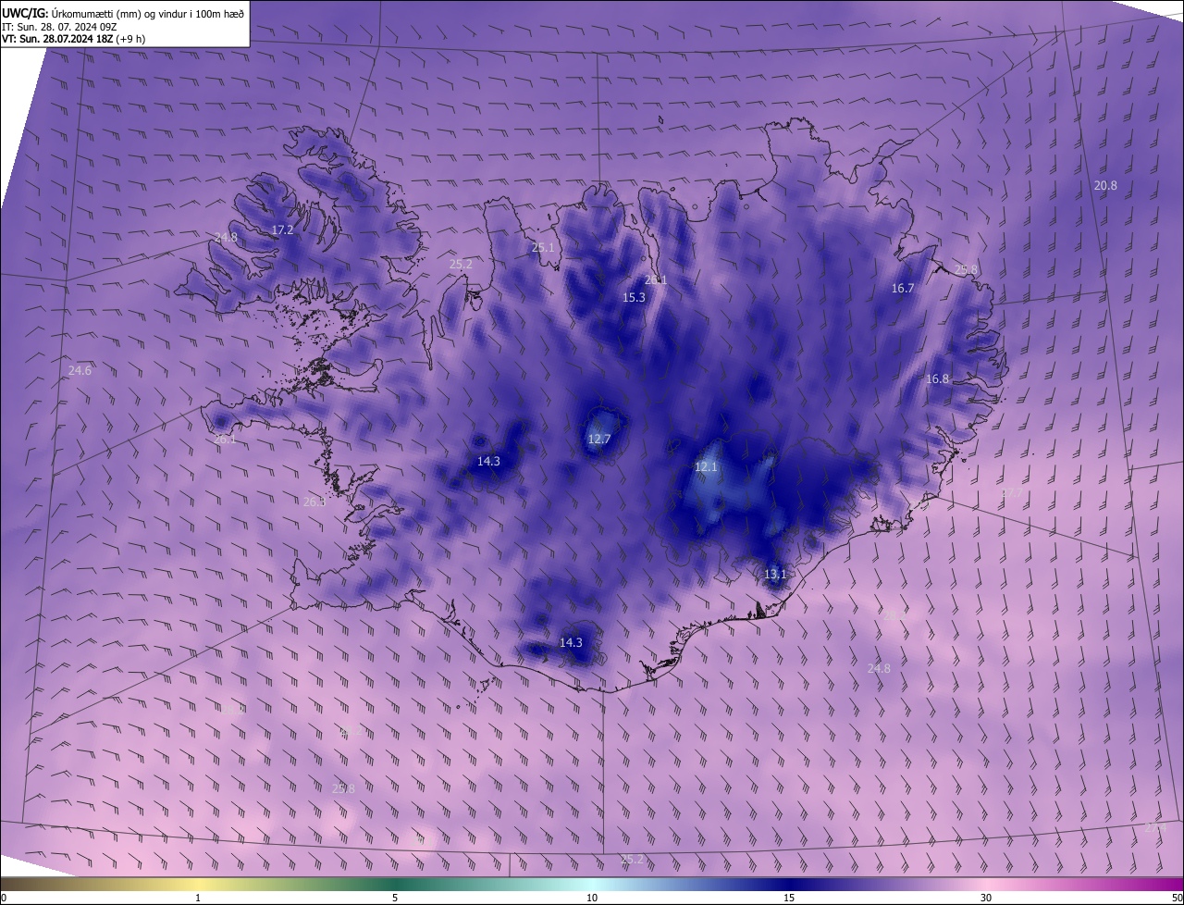Click the '1' tick on the color scale
Screen dimensions: 1184x905
(198, 899)
